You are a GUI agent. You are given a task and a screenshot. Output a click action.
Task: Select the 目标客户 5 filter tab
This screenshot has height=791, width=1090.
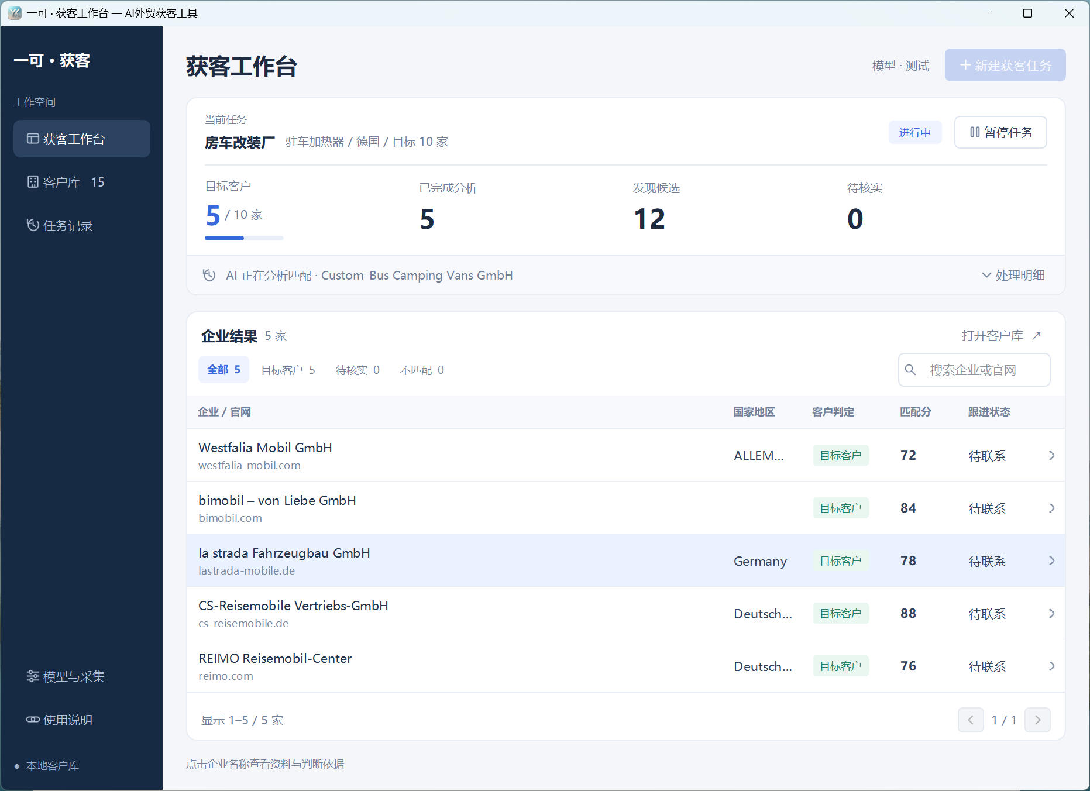(x=288, y=370)
